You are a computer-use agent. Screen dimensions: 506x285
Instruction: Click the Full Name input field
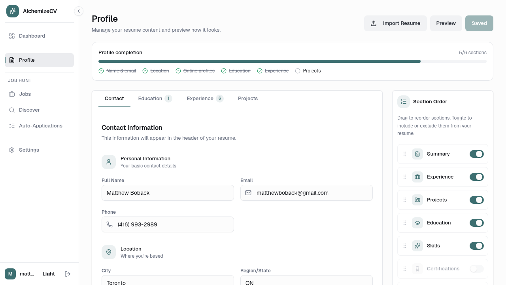pos(168,193)
